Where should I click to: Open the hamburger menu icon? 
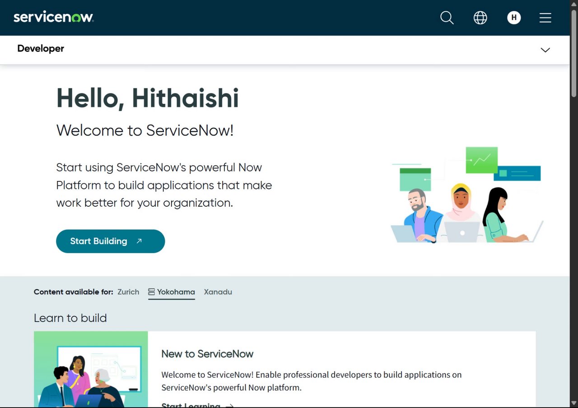pos(545,18)
